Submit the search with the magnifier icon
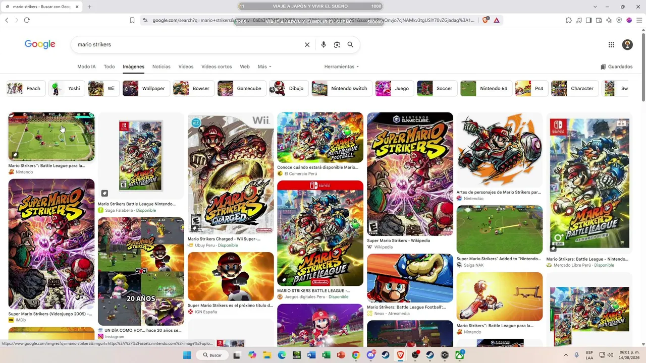The width and height of the screenshot is (646, 363). pyautogui.click(x=350, y=45)
